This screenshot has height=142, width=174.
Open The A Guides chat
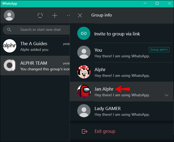pos(35,46)
